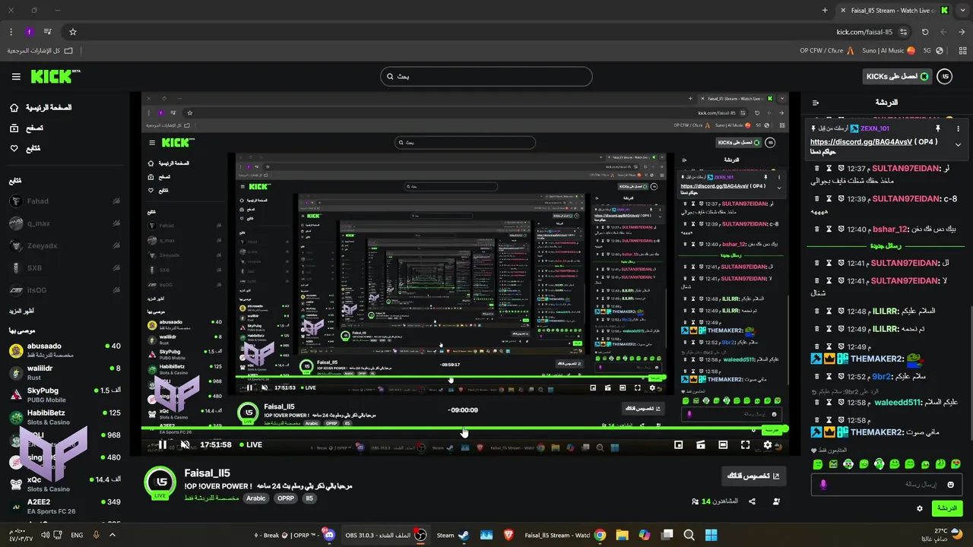The width and height of the screenshot is (973, 547).
Task: Delete the 12:48 ILILRR message
Action: coord(817,311)
